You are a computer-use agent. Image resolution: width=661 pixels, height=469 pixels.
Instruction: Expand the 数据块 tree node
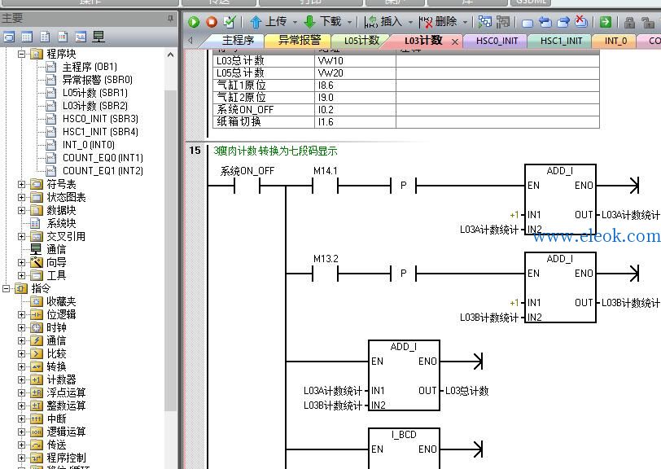click(x=21, y=210)
